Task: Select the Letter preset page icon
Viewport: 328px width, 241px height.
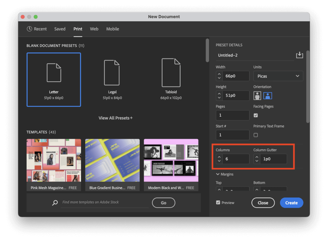Action: tap(54, 72)
